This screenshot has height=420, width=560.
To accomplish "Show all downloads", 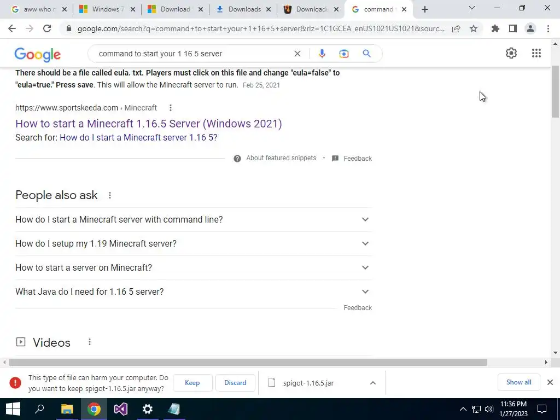I will click(518, 382).
